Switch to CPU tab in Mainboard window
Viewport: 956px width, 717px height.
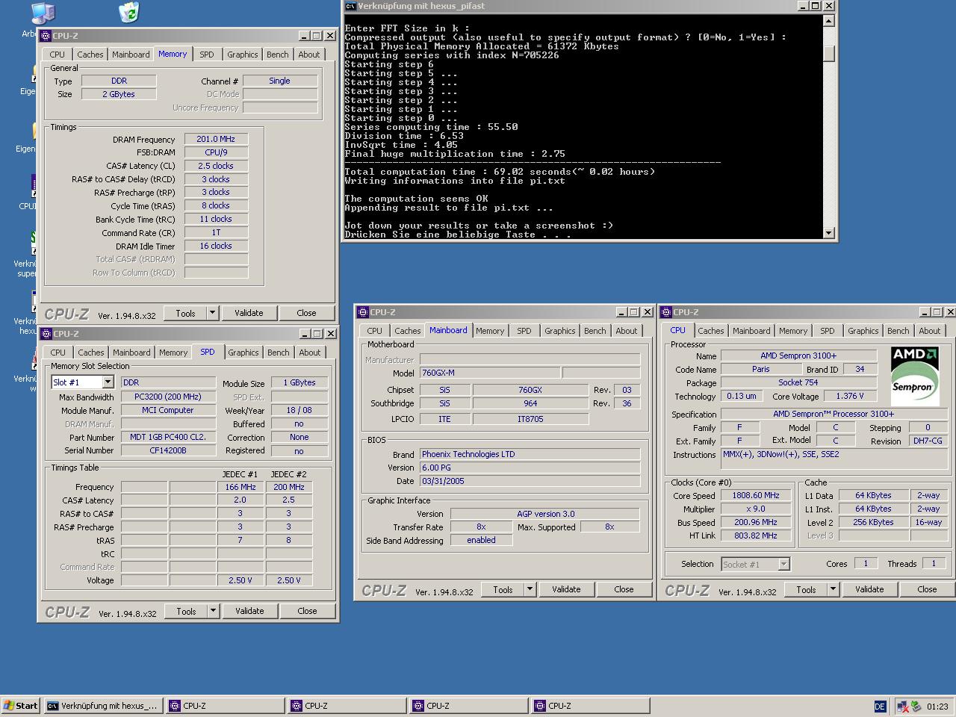tap(375, 331)
